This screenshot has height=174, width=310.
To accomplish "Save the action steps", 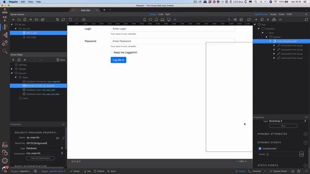I will 61,60.
